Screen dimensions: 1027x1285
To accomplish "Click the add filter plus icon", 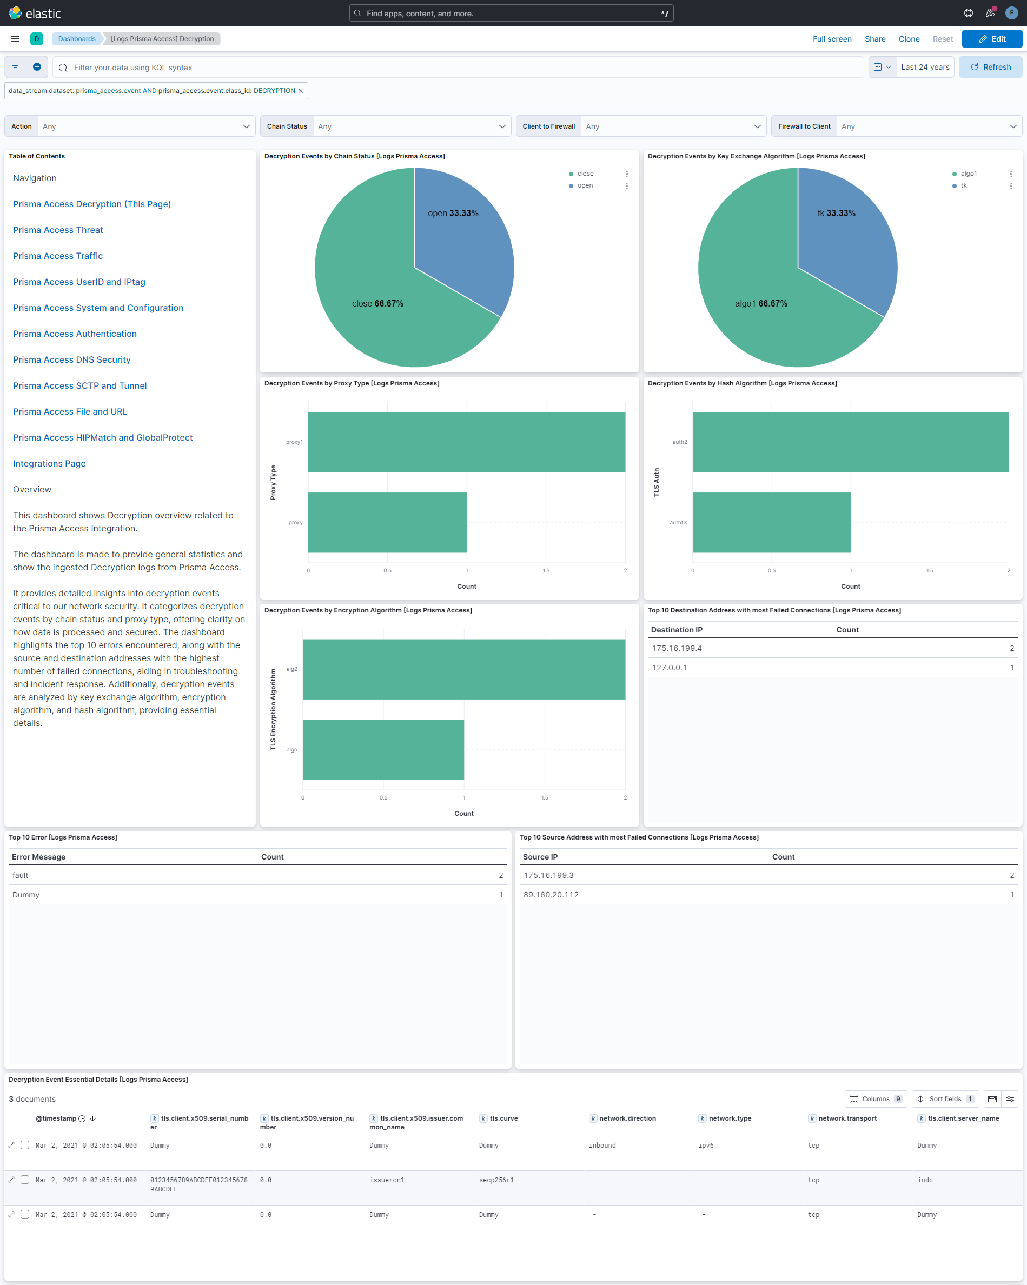I will pyautogui.click(x=37, y=66).
